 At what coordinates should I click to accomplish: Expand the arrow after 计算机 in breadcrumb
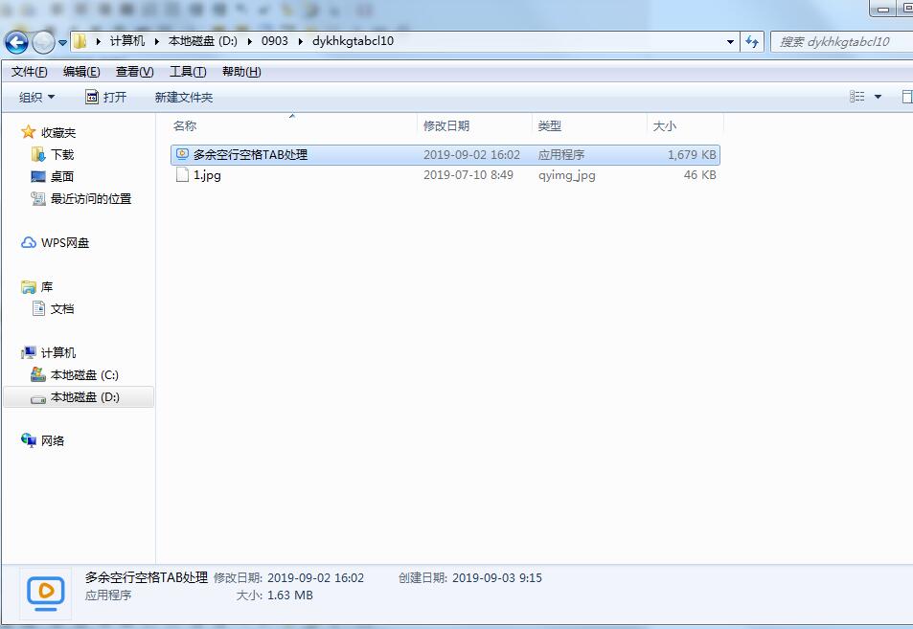pyautogui.click(x=156, y=41)
